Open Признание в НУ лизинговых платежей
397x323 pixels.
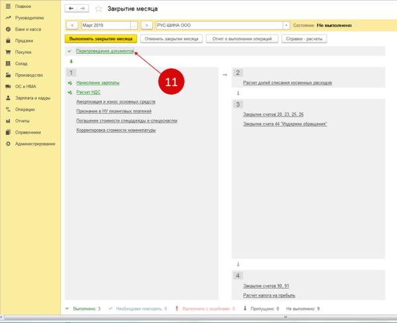pos(114,111)
